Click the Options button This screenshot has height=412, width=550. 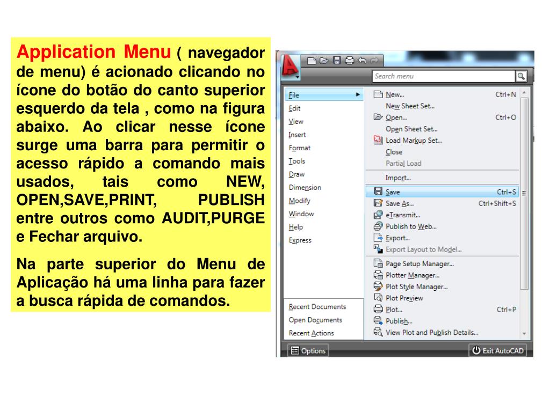(308, 351)
